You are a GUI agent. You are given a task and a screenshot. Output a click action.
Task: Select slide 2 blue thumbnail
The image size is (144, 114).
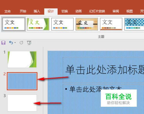tap(22, 81)
